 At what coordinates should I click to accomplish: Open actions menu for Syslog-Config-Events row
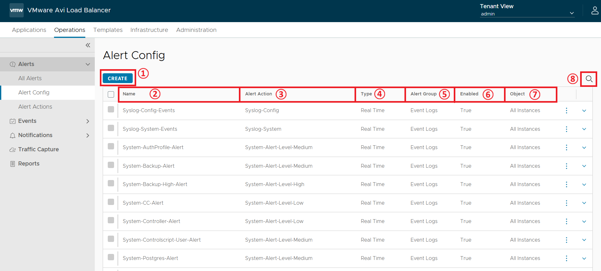567,111
